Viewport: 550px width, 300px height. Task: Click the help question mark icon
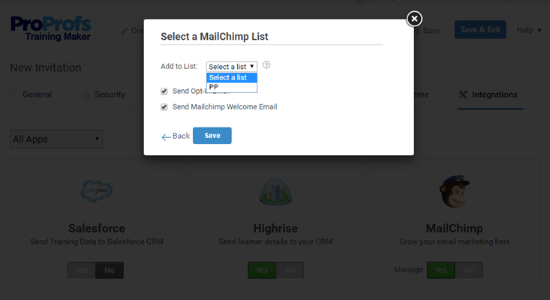266,65
